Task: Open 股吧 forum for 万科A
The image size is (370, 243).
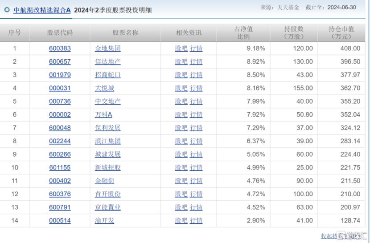Action: point(181,114)
